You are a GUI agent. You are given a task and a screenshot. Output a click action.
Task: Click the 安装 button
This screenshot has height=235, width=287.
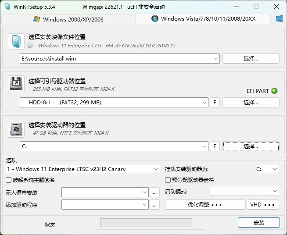259,223
